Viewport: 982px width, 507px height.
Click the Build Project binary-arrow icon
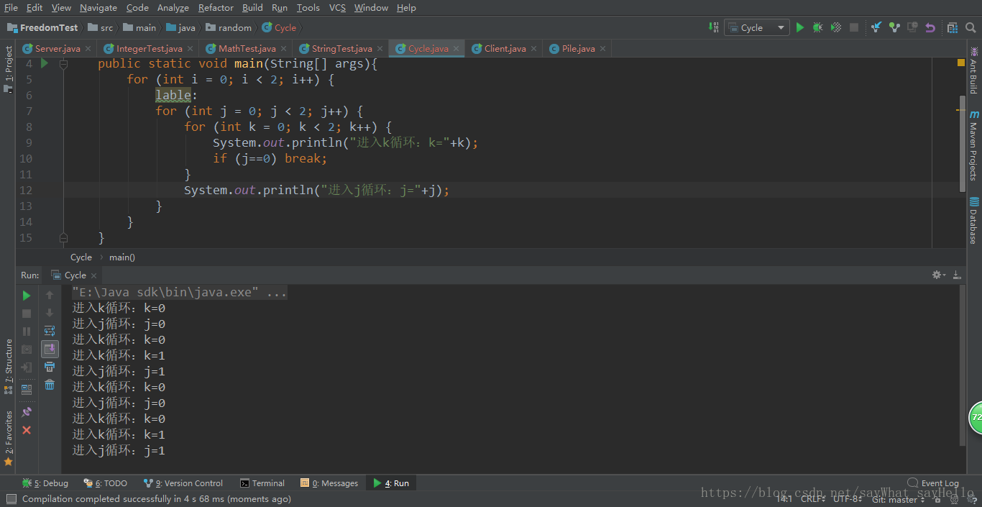point(714,27)
